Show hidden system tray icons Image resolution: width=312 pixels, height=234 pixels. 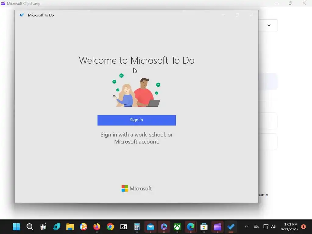point(246,227)
